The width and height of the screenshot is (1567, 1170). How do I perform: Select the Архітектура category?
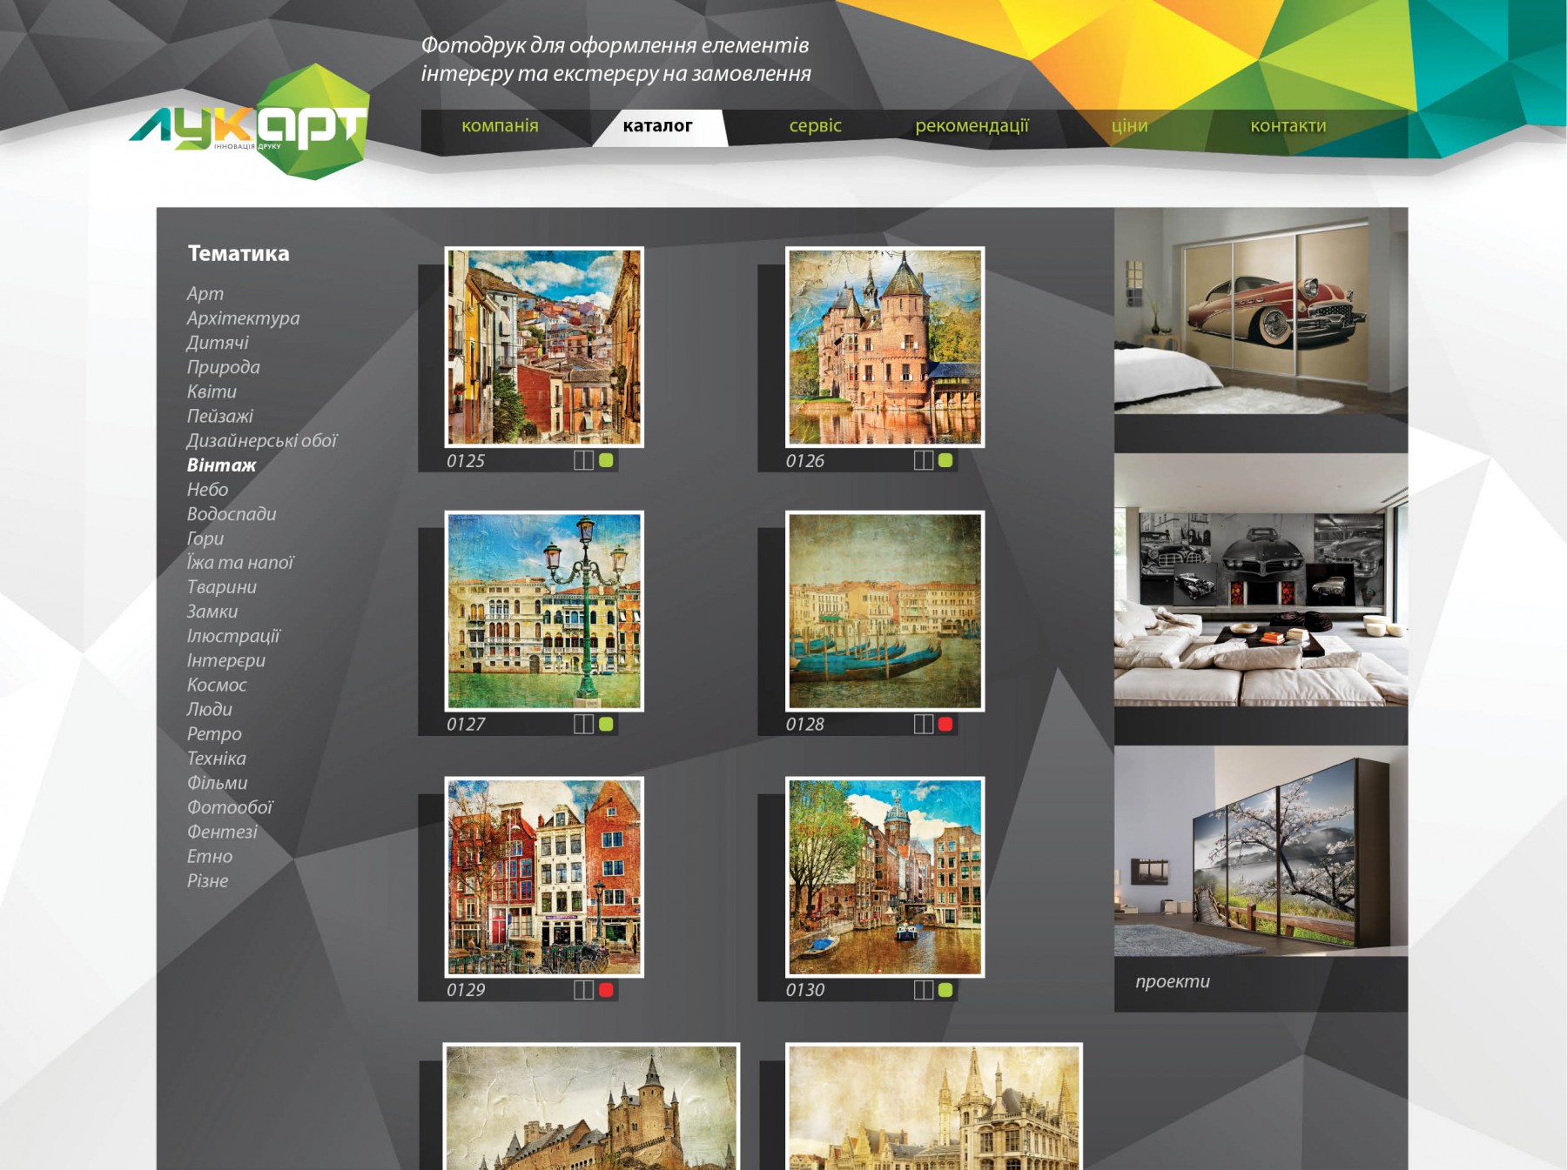(x=243, y=318)
